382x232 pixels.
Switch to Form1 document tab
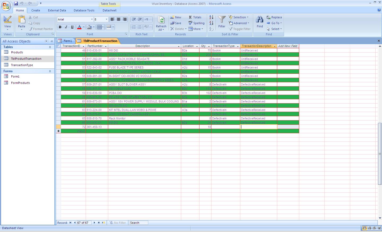[x=65, y=41]
